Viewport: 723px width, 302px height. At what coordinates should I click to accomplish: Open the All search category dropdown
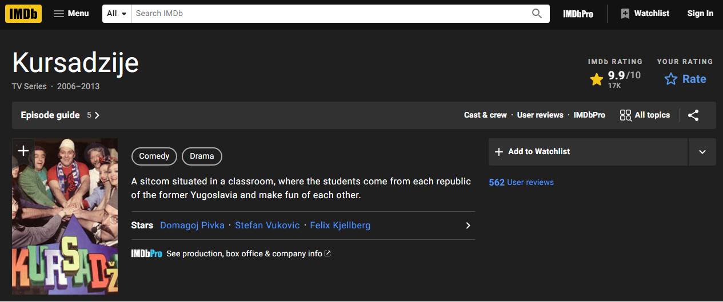(x=117, y=13)
